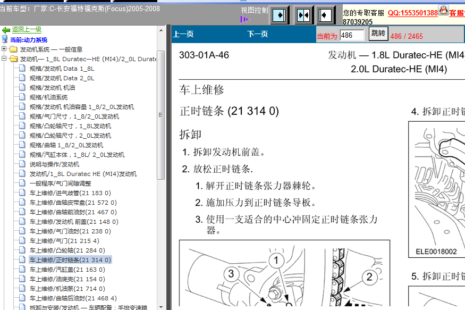
Task: Click the 303-01A-46 section number
Action: click(204, 55)
